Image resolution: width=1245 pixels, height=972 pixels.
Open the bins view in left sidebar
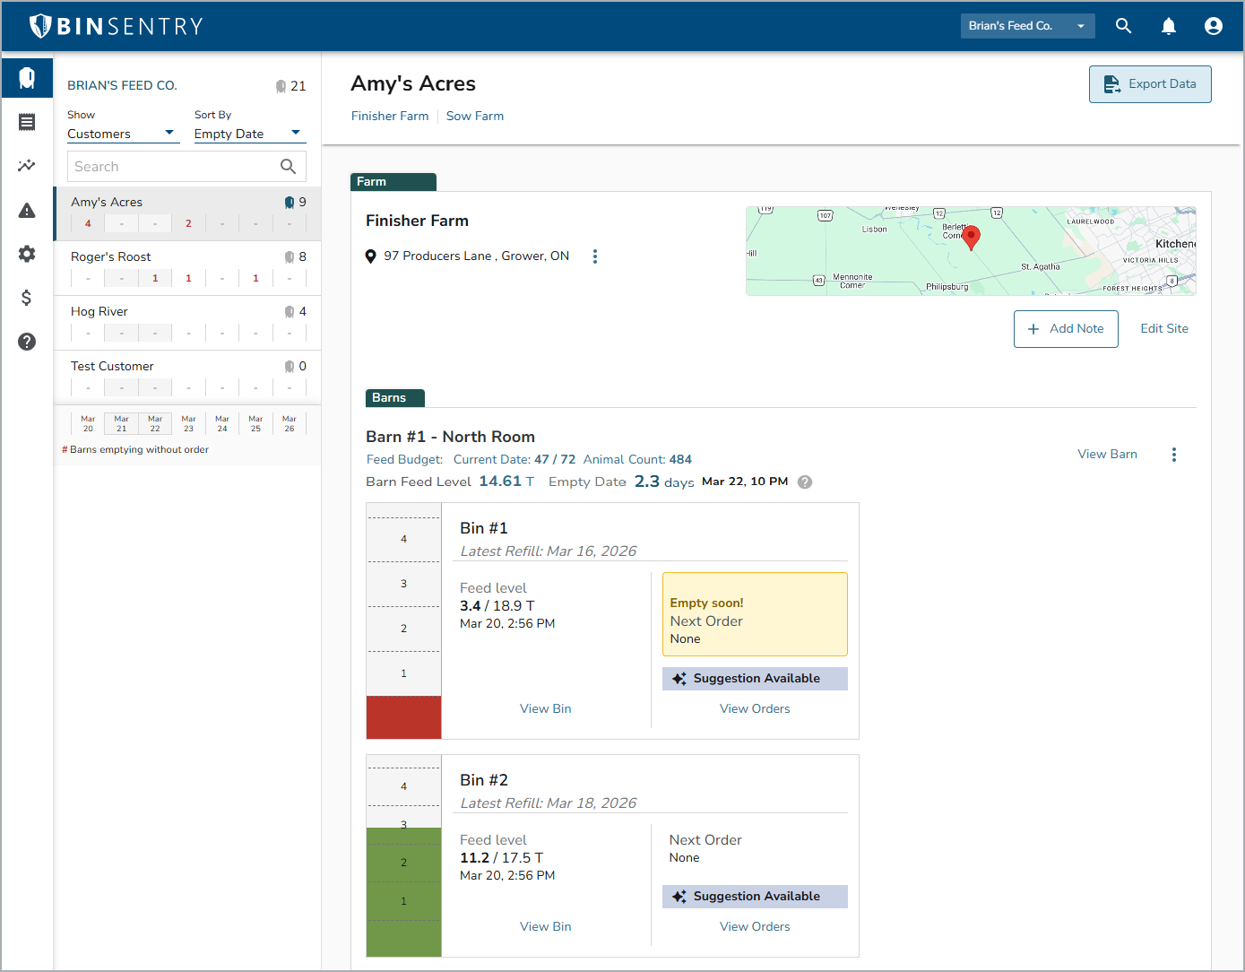pos(27,78)
